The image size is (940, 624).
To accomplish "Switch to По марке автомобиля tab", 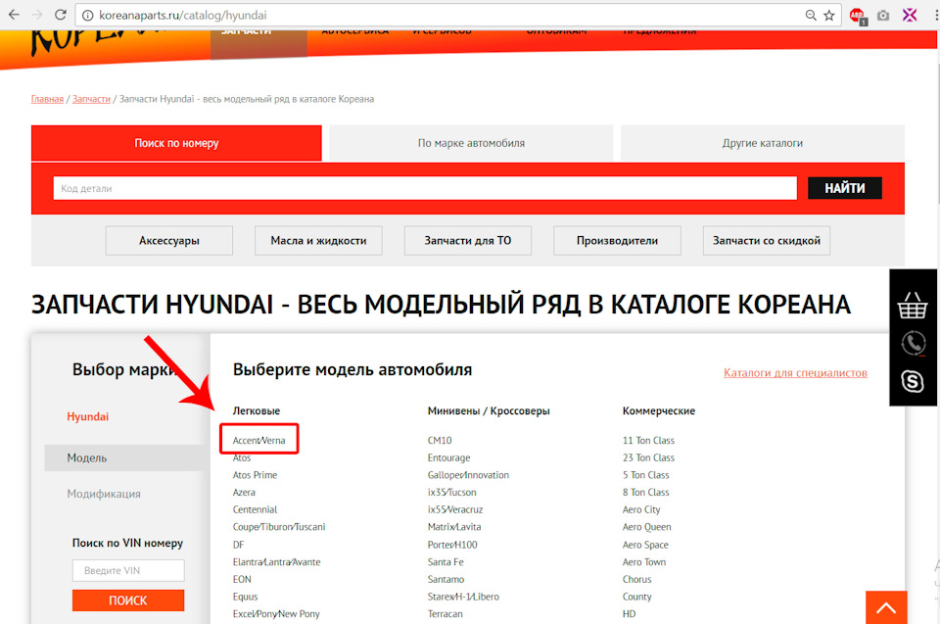I will point(471,143).
